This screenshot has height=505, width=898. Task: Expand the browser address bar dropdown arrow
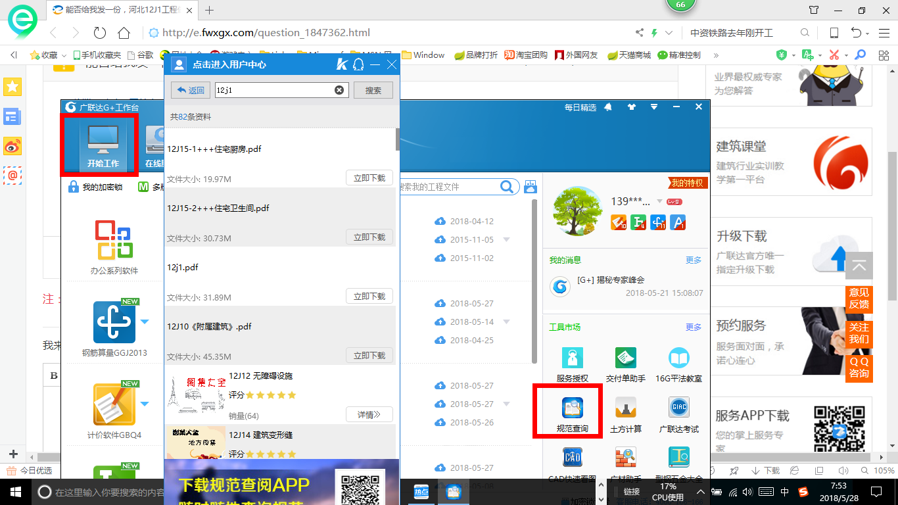click(x=669, y=33)
